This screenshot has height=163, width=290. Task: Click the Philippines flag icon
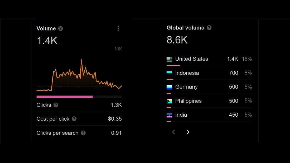tap(169, 101)
